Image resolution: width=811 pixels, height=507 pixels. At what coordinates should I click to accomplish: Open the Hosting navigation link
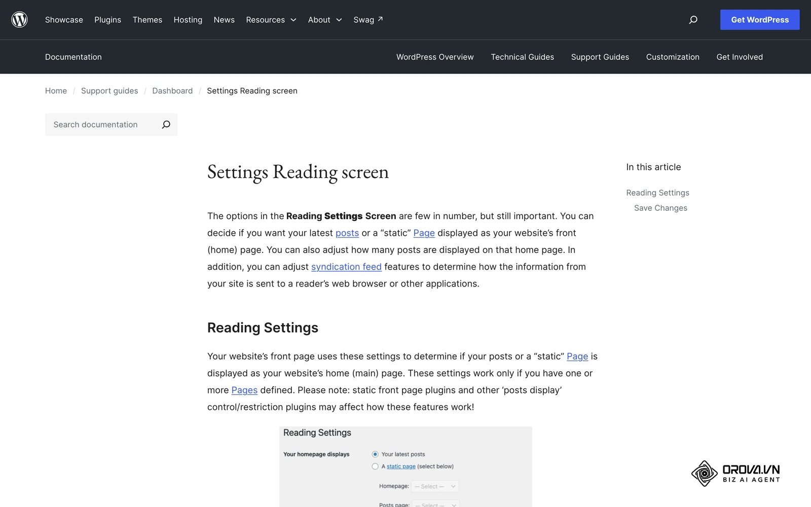coord(188,20)
